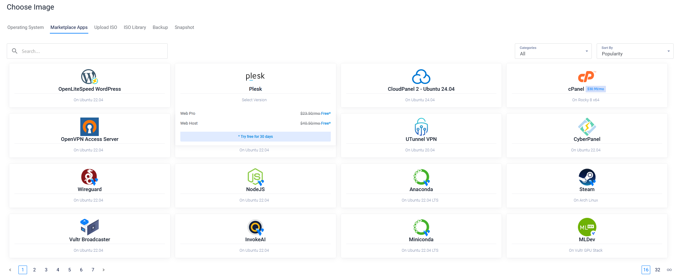677x280 pixels.
Task: Go to page 2
Action: point(34,270)
